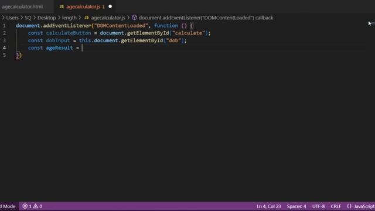Click line number 3 in gutter
The image size is (375, 211).
pos(4,40)
